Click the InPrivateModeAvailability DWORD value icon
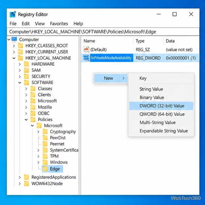This screenshot has width=205, height=205. tap(86, 58)
